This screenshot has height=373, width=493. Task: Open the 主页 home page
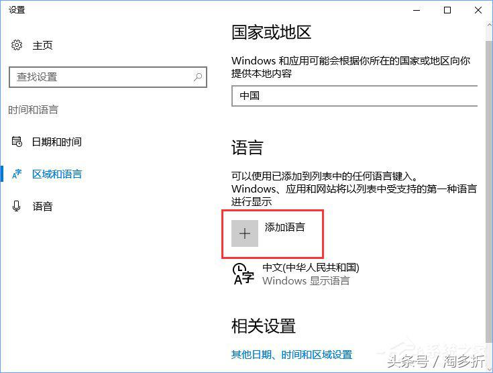click(42, 46)
